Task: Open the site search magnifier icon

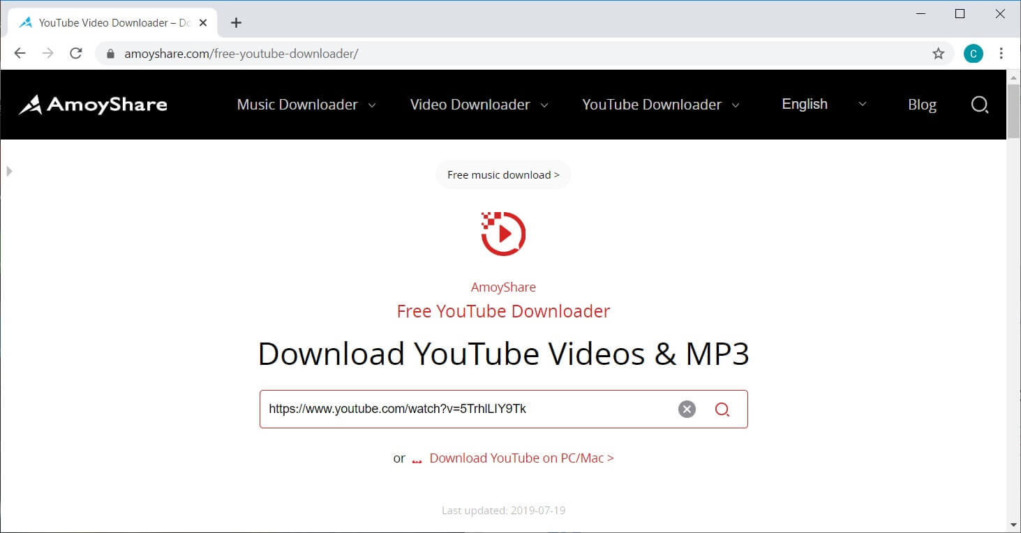Action: tap(980, 104)
